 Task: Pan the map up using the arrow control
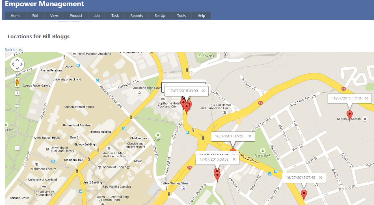[17, 60]
